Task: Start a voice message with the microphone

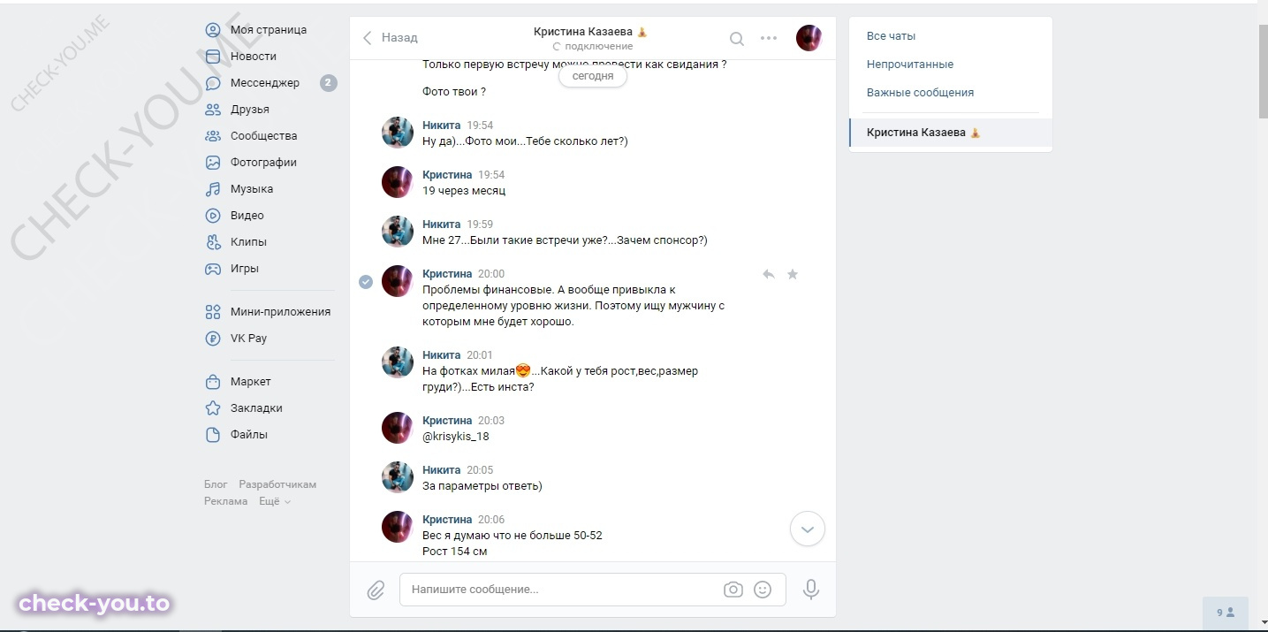Action: 811,590
